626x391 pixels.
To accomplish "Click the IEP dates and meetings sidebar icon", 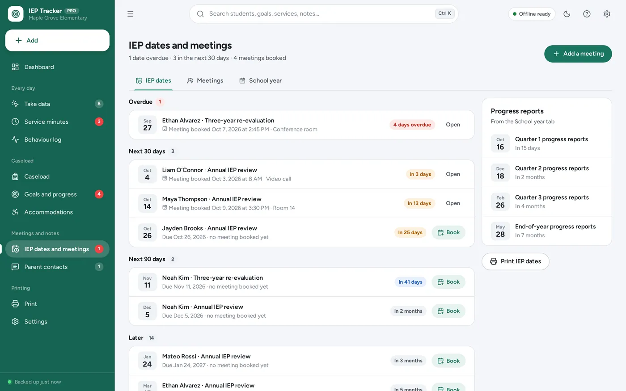I will [15, 249].
